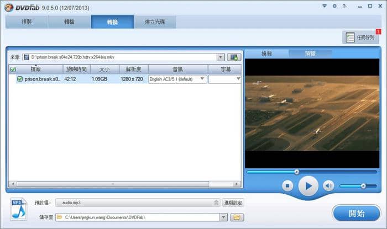Click the volume slider handle
The image size is (387, 229).
[x=363, y=186]
